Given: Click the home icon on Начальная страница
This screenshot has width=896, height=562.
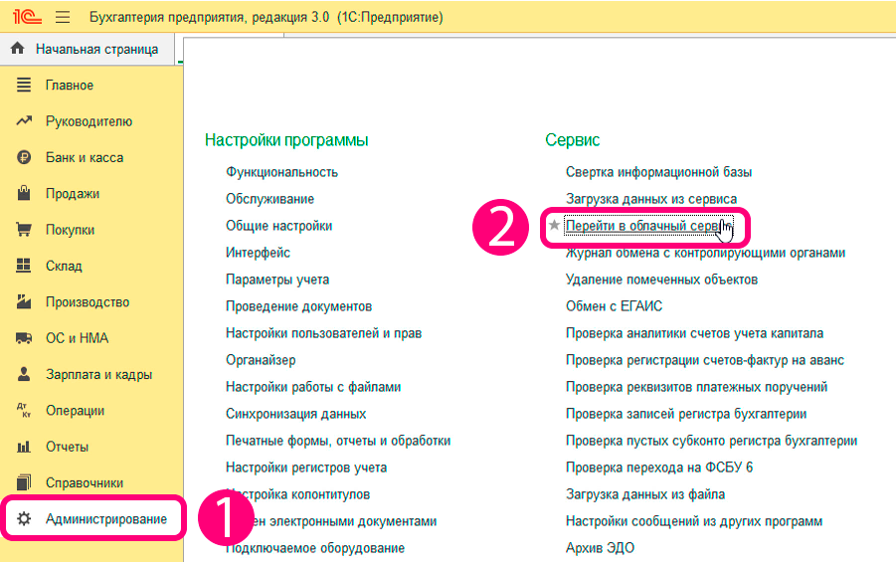Looking at the screenshot, I should click(18, 49).
